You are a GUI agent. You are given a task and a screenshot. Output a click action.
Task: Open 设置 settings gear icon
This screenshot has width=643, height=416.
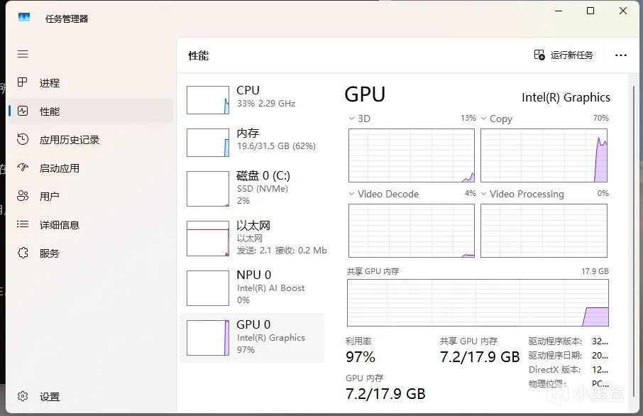point(23,397)
